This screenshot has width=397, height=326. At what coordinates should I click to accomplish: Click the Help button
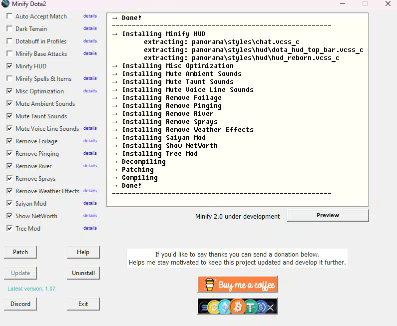pos(83,252)
